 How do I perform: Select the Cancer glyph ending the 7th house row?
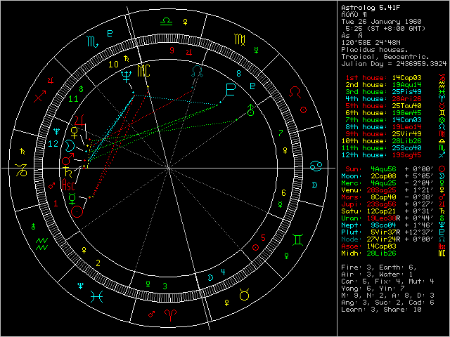click(442, 120)
